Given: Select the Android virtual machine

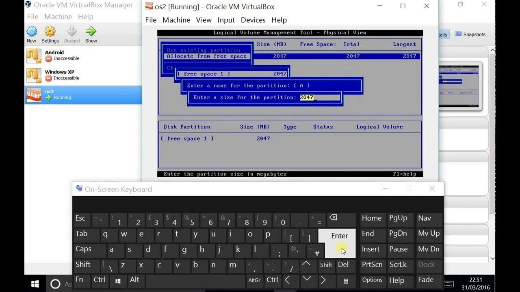Looking at the screenshot, I should click(83, 56).
